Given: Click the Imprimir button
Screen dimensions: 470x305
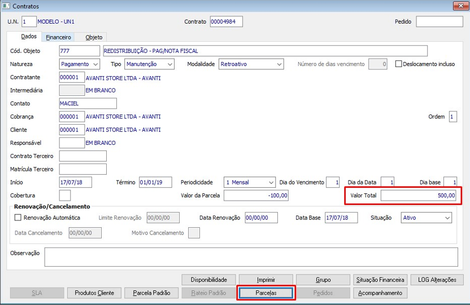Looking at the screenshot, I should 266,280.
